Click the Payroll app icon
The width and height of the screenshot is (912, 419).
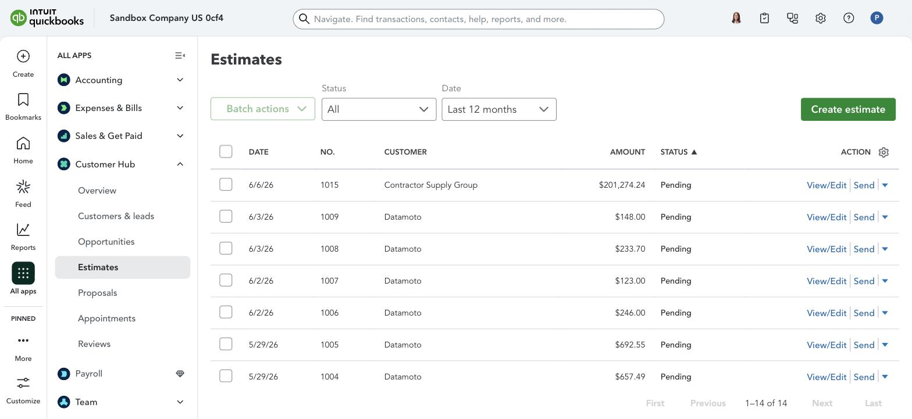tap(64, 374)
